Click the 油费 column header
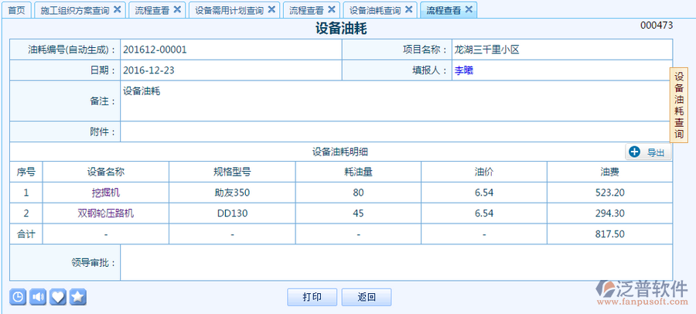The height and width of the screenshot is (314, 696). click(610, 172)
